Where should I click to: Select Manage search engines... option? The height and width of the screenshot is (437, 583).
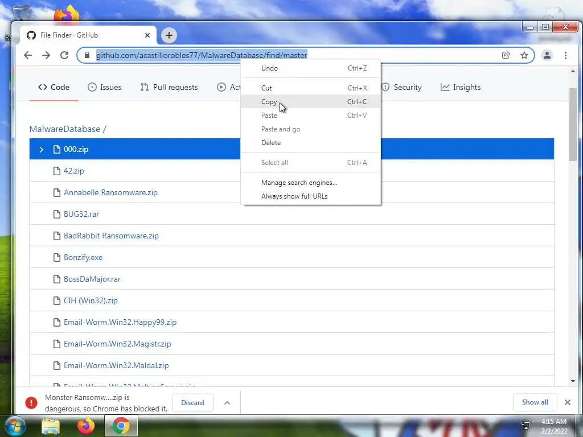click(x=311, y=183)
